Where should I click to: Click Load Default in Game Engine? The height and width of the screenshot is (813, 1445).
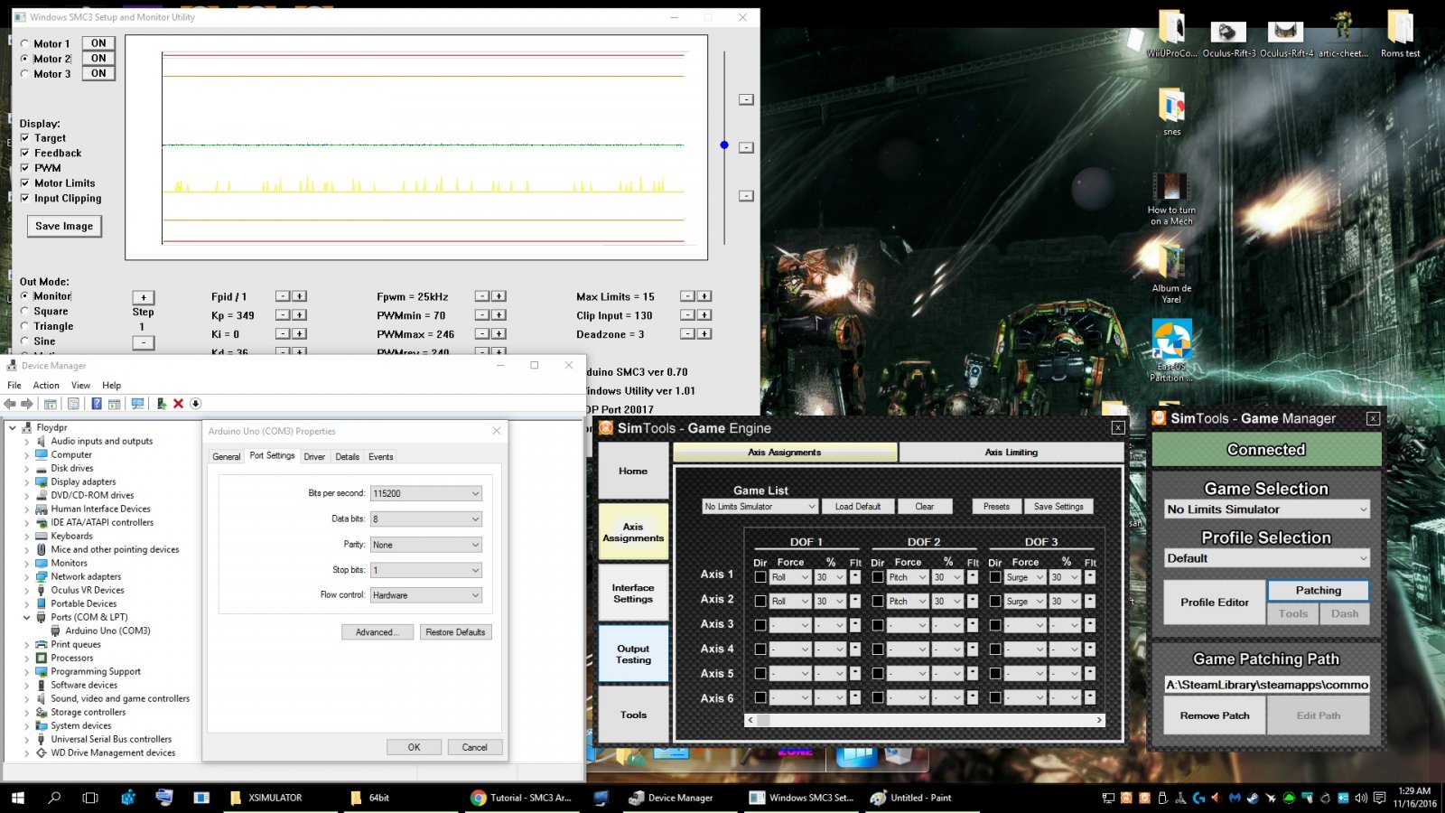[857, 507]
